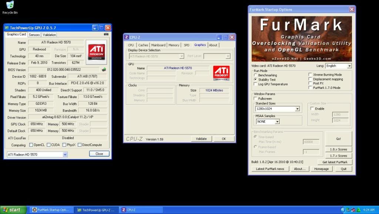Viewport: 379px width, 214px height.
Task: Click the Quit button in FurMark
Action: [343, 169]
